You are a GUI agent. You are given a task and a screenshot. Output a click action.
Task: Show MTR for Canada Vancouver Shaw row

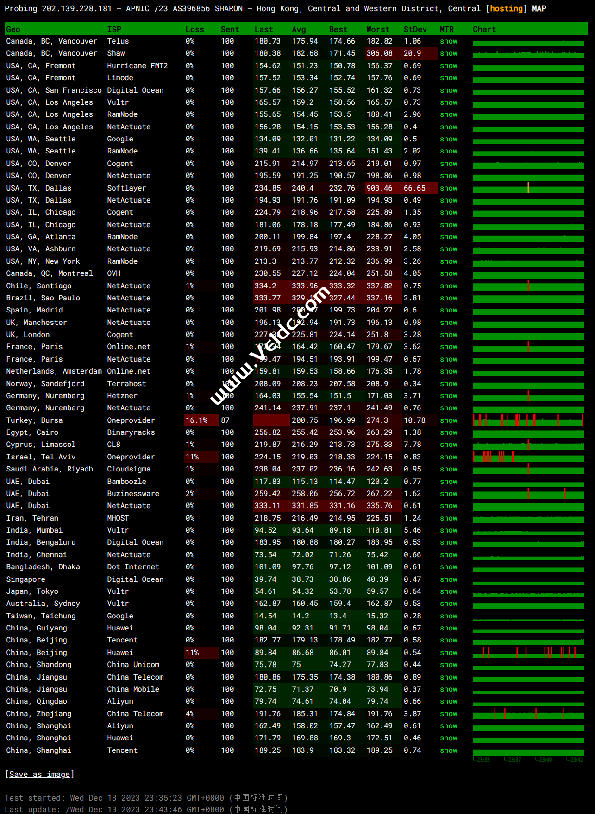coord(449,53)
